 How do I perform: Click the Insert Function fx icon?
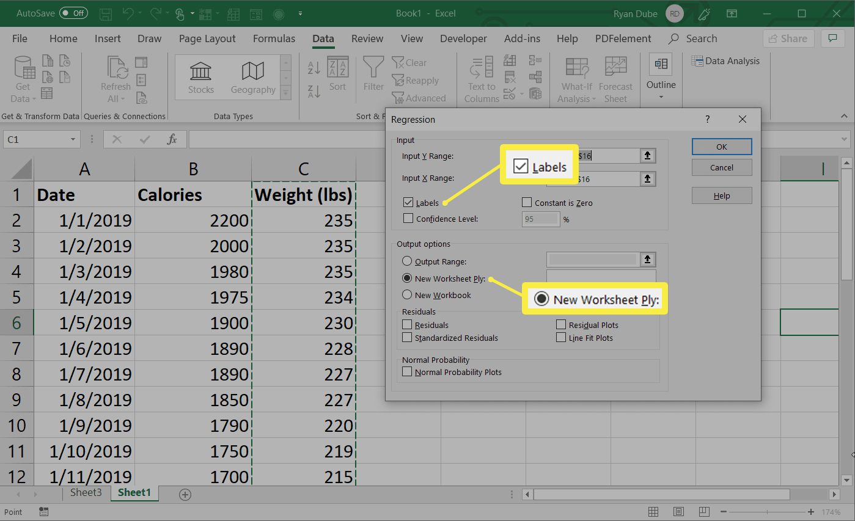(x=172, y=139)
